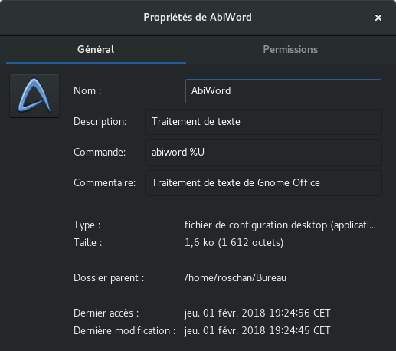The image size is (396, 351).
Task: Click the Dernier accès timestamp value
Action: [x=257, y=313]
